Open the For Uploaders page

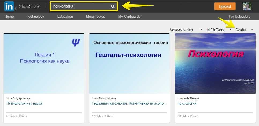point(239,16)
